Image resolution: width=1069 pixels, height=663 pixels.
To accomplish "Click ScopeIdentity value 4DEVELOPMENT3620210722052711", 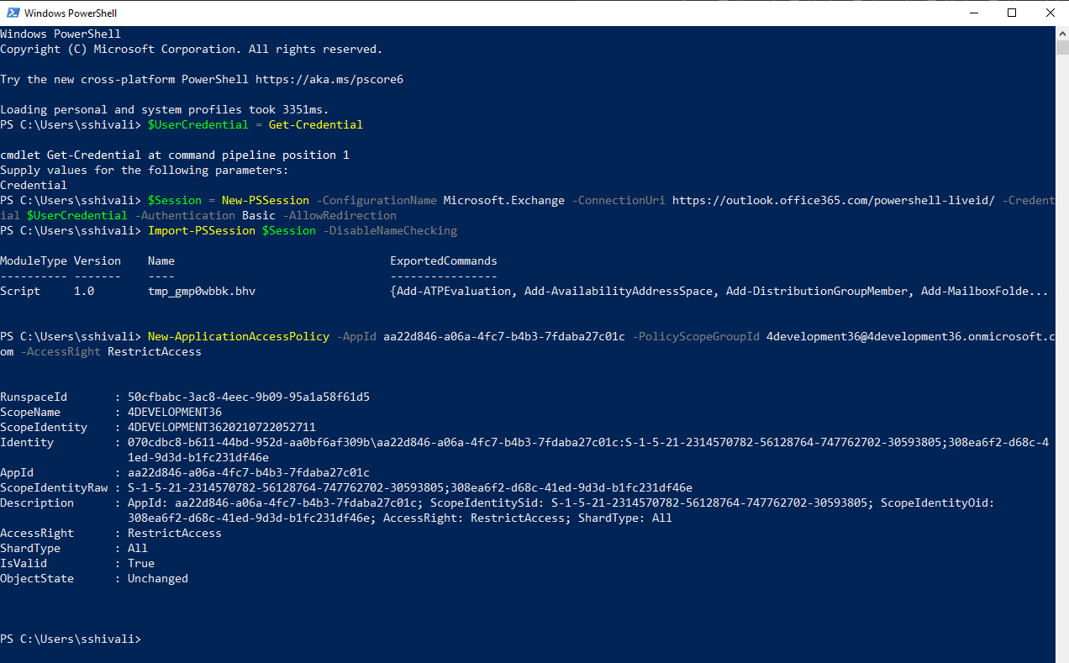I will (x=222, y=427).
